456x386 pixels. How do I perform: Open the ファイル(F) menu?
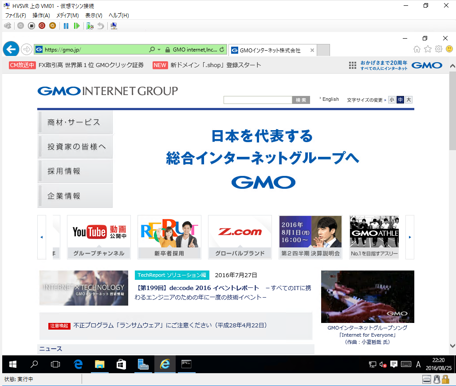(16, 16)
